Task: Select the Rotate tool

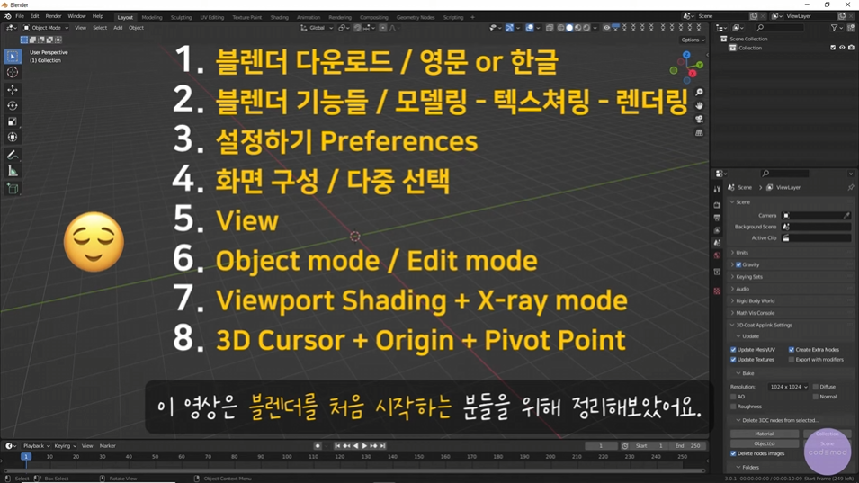Action: click(x=13, y=106)
